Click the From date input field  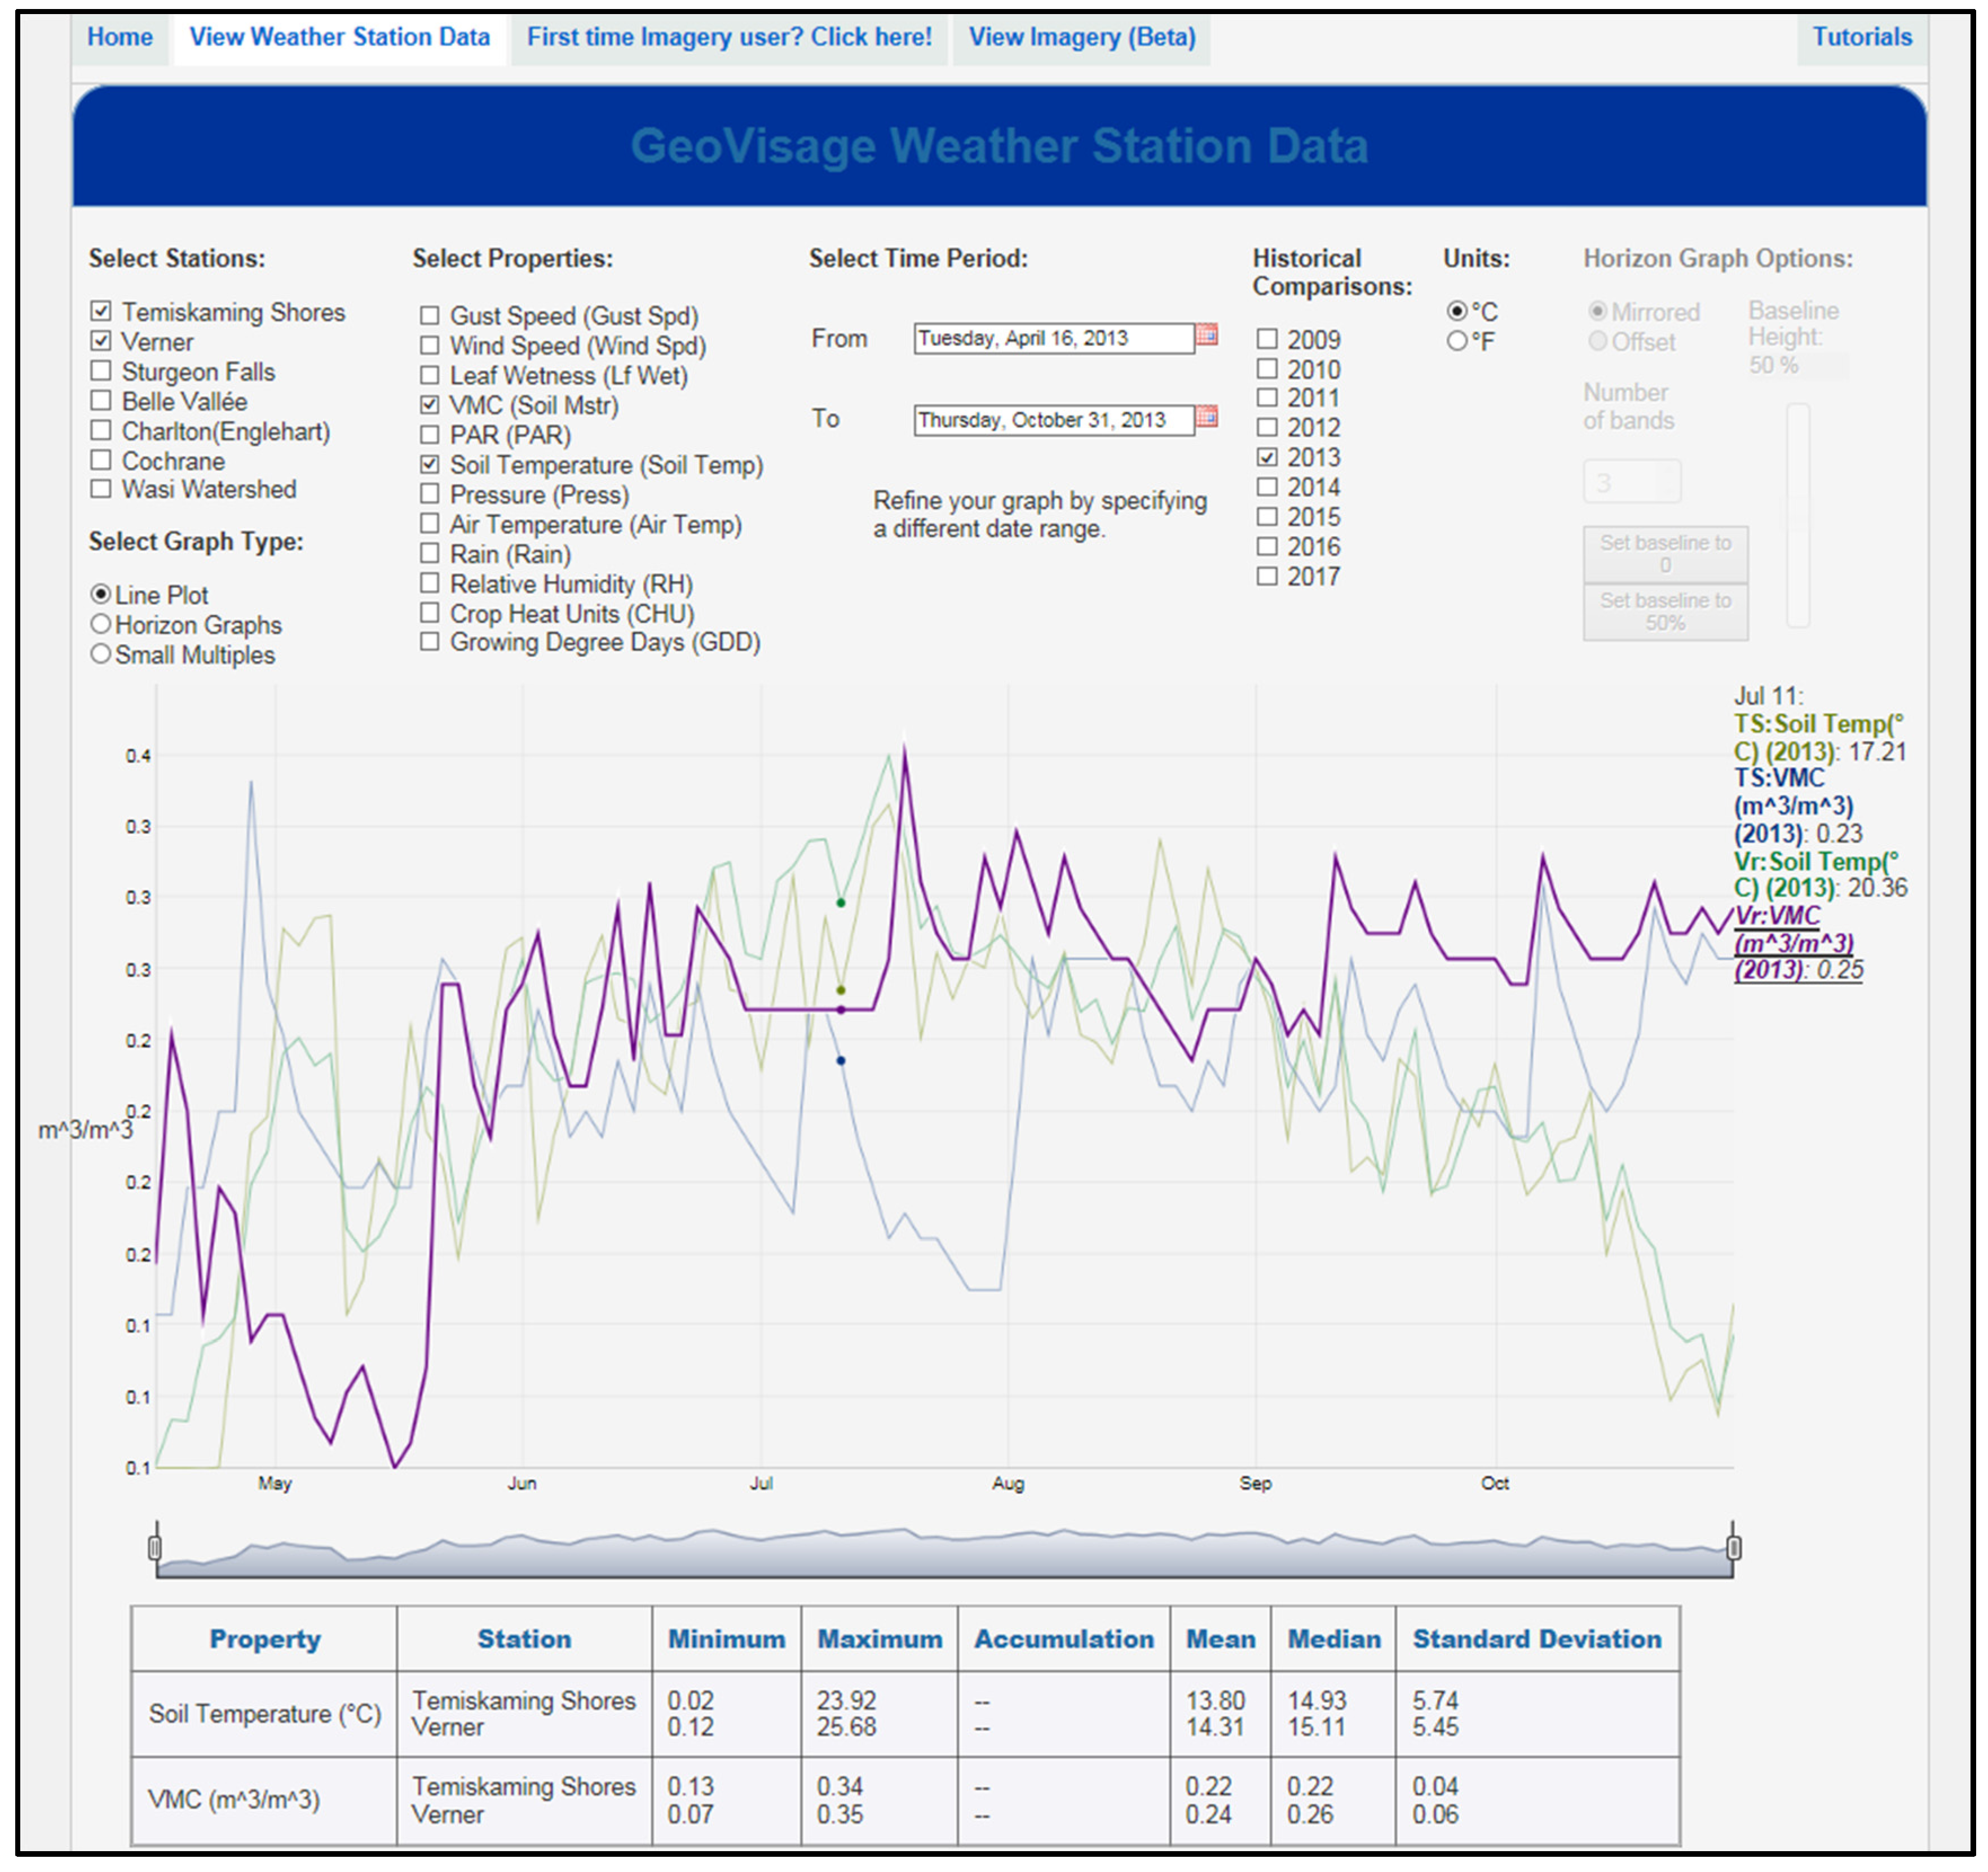pyautogui.click(x=1054, y=338)
